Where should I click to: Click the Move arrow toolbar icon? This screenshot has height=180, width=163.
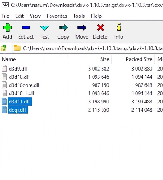pyautogui.click(x=82, y=28)
